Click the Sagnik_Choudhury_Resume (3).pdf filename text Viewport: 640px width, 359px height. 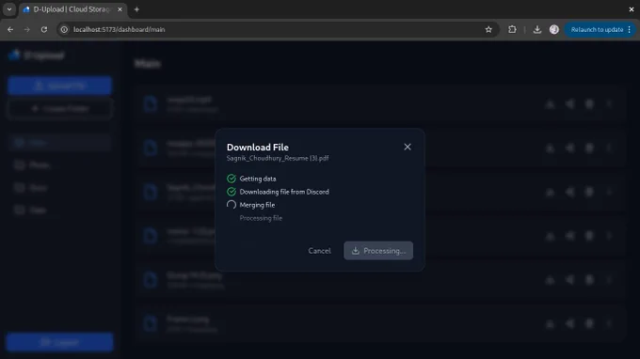pos(278,158)
